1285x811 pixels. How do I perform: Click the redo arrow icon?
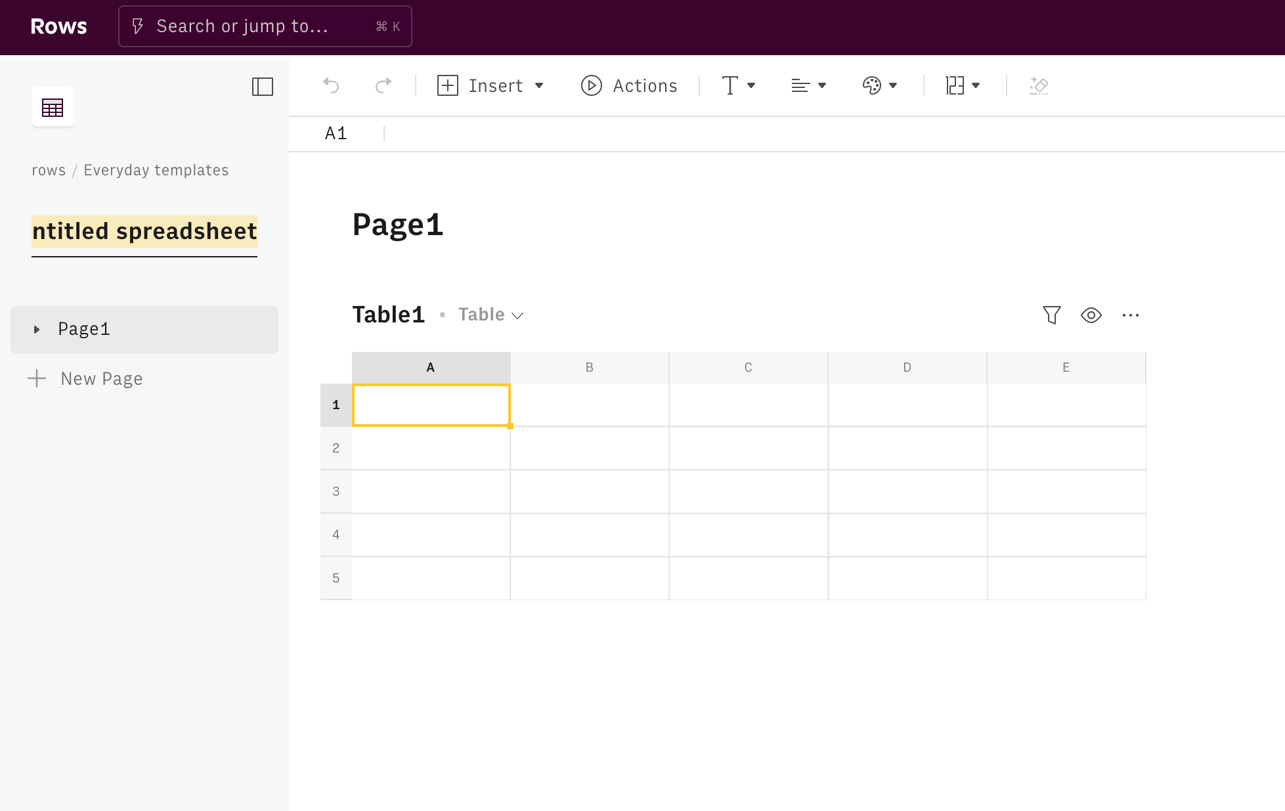click(x=383, y=85)
